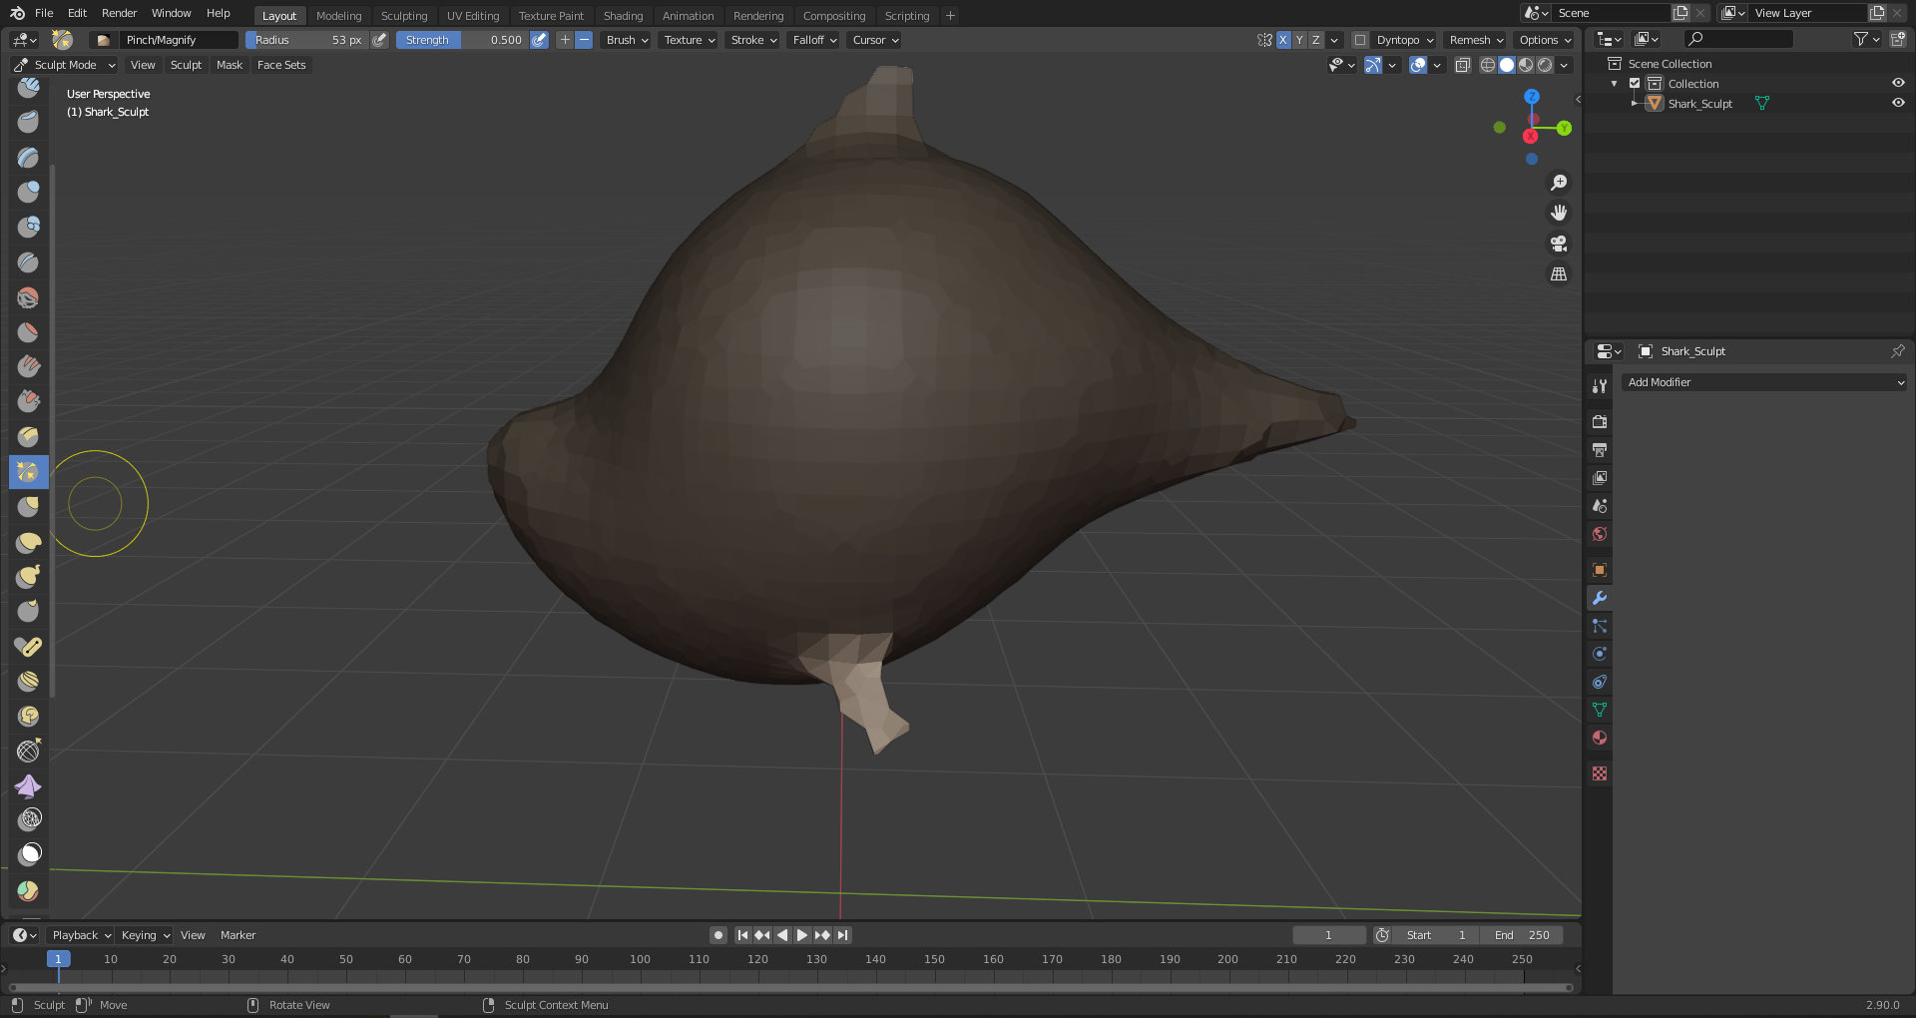Play the animation in the timeline
The width and height of the screenshot is (1916, 1018).
(x=801, y=935)
